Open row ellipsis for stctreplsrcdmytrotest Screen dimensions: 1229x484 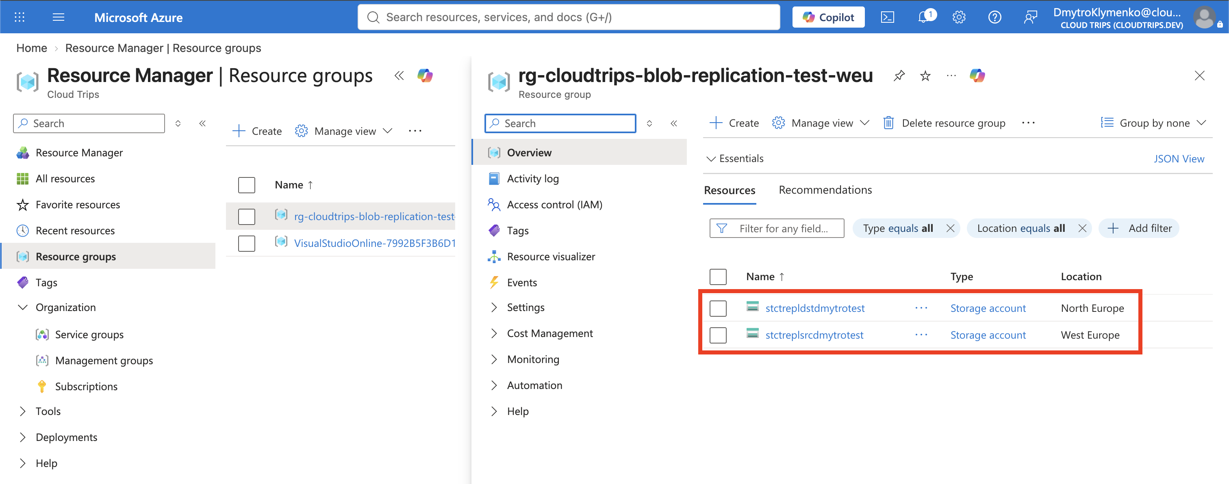(x=921, y=335)
